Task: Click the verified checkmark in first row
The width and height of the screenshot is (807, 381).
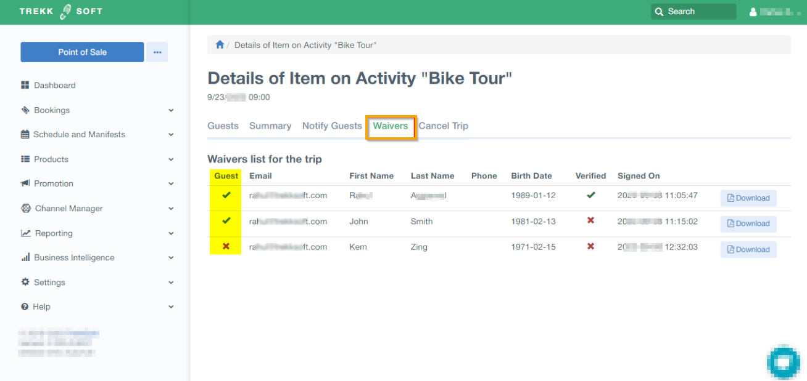Action: [x=590, y=195]
